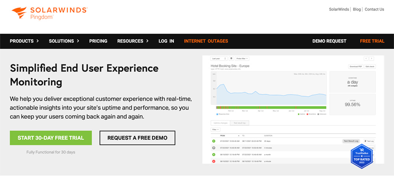Click the Uptime 99.56% summary card
This screenshot has width=394, height=182.
[x=353, y=105]
